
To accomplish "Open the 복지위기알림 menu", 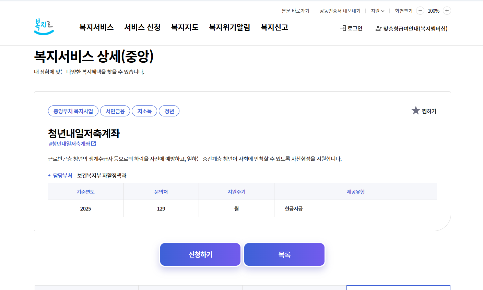I will 229,27.
